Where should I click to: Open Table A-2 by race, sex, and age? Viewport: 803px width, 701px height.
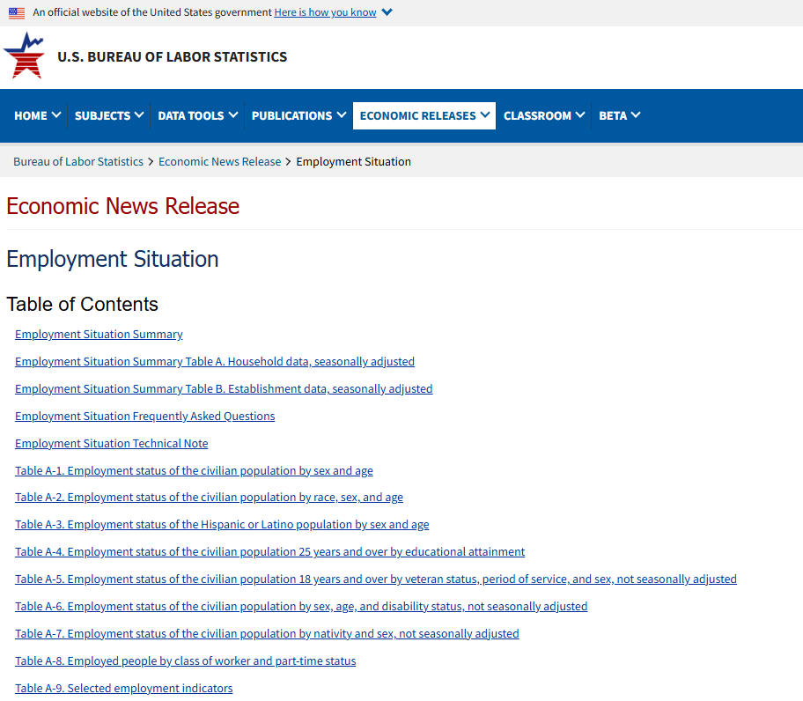point(209,498)
